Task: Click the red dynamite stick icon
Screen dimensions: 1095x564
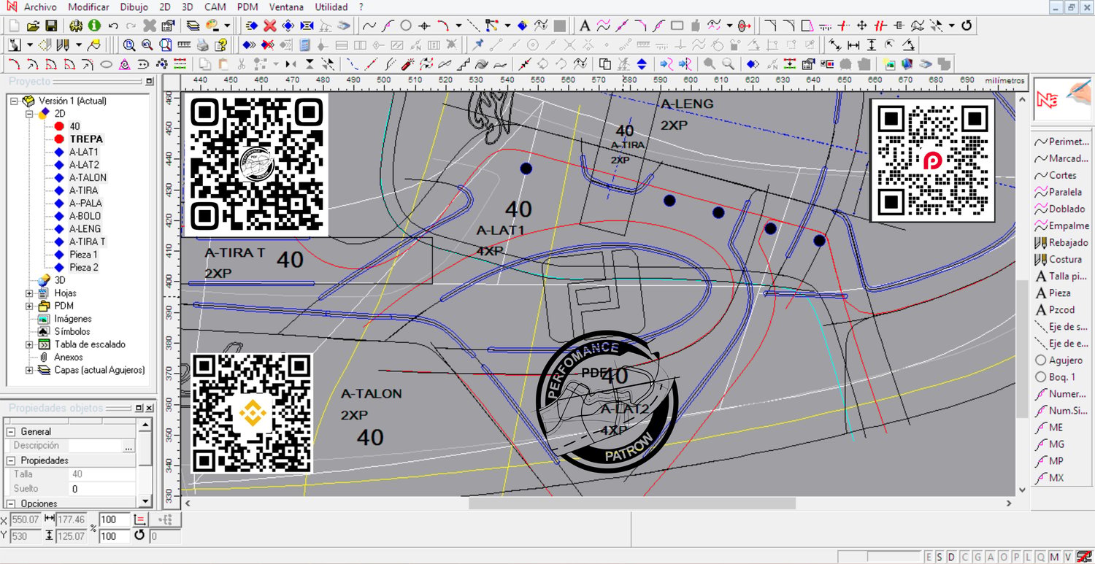Action: pos(407,64)
